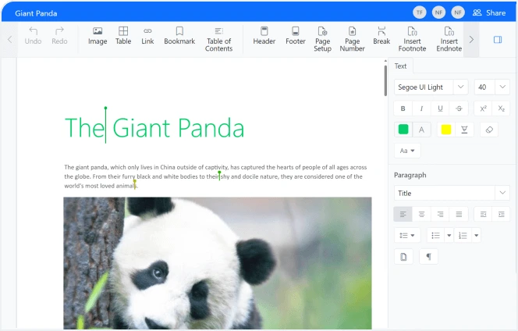Screen dimensions: 518x331
Task: Clear formatting with the eraser icon
Action: (489, 130)
